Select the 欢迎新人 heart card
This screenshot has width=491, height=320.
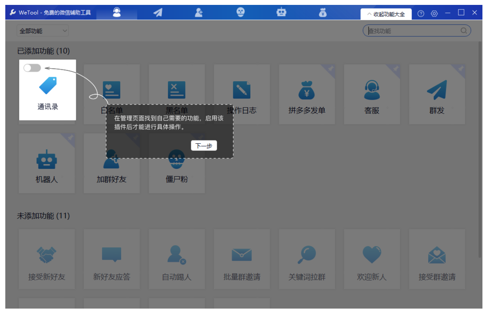click(372, 259)
